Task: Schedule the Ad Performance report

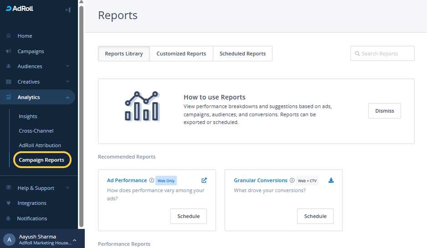Action: pyautogui.click(x=188, y=216)
